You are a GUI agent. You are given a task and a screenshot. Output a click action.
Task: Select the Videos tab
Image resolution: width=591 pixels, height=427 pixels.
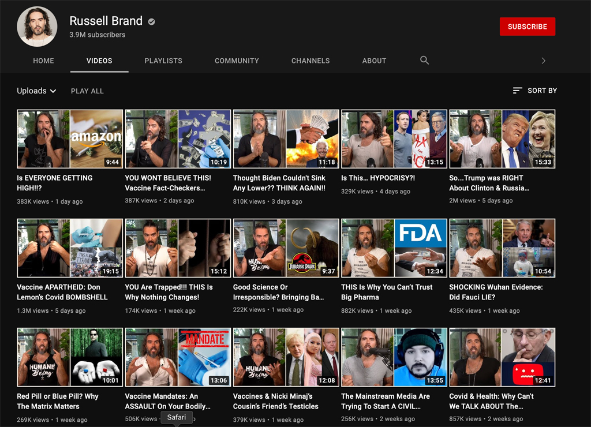point(99,61)
